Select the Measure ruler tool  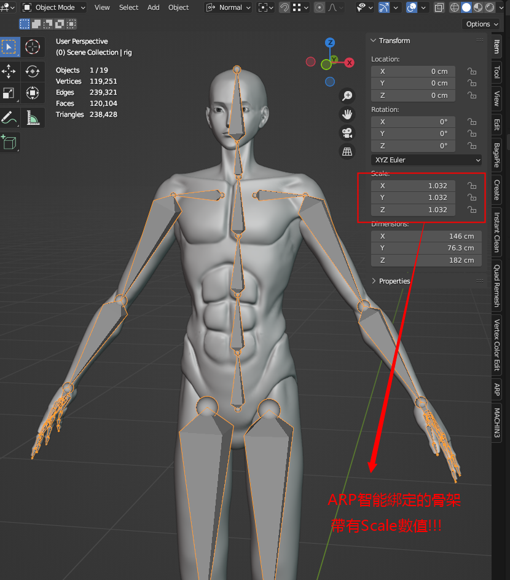[33, 117]
